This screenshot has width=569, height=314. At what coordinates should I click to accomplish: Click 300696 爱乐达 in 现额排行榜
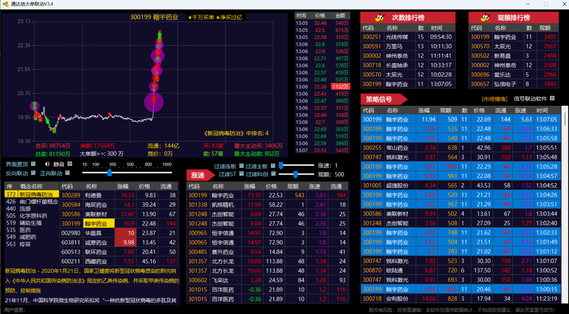[514, 74]
